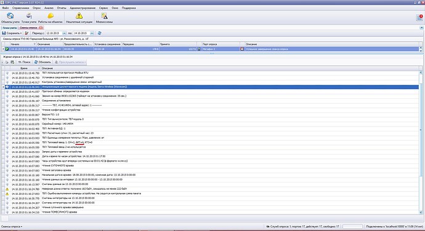This screenshot has height=231, width=425.
Task: Switch to the Точки учета tab
Action: [x=9, y=28]
